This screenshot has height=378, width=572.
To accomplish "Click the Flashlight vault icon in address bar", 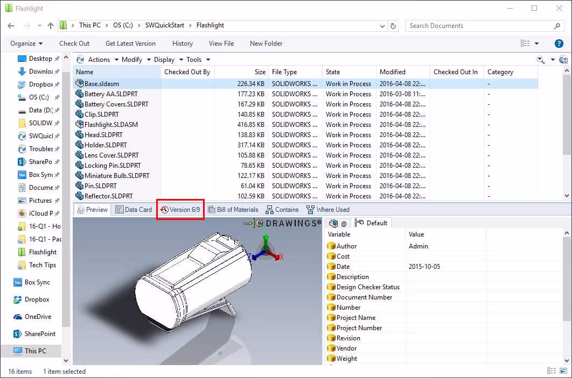I will point(64,25).
